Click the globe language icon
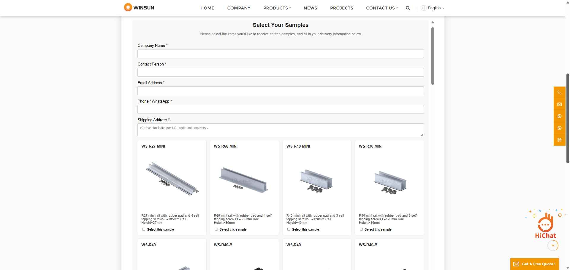This screenshot has width=570, height=270. [423, 8]
